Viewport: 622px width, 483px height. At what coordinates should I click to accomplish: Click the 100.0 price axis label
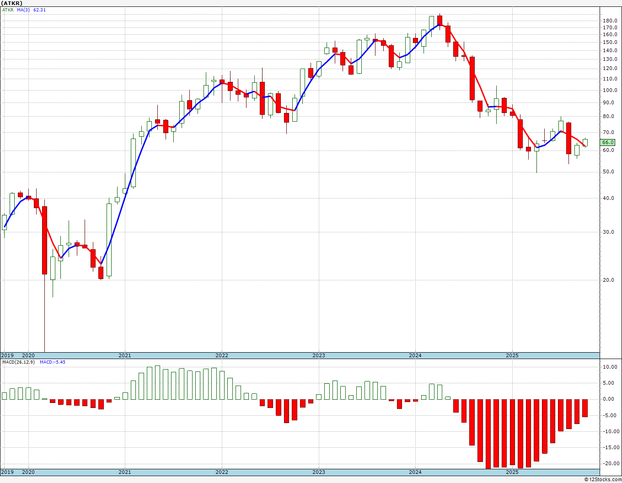tap(610, 91)
